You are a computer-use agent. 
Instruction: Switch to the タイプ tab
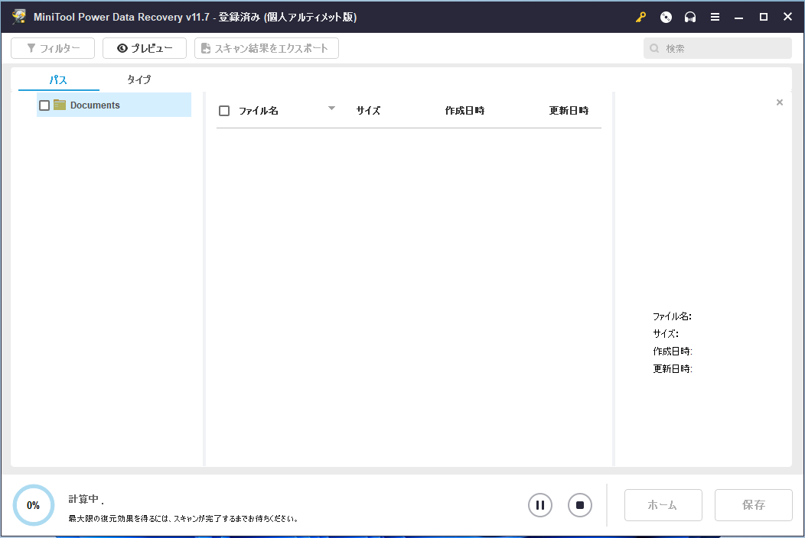point(139,79)
